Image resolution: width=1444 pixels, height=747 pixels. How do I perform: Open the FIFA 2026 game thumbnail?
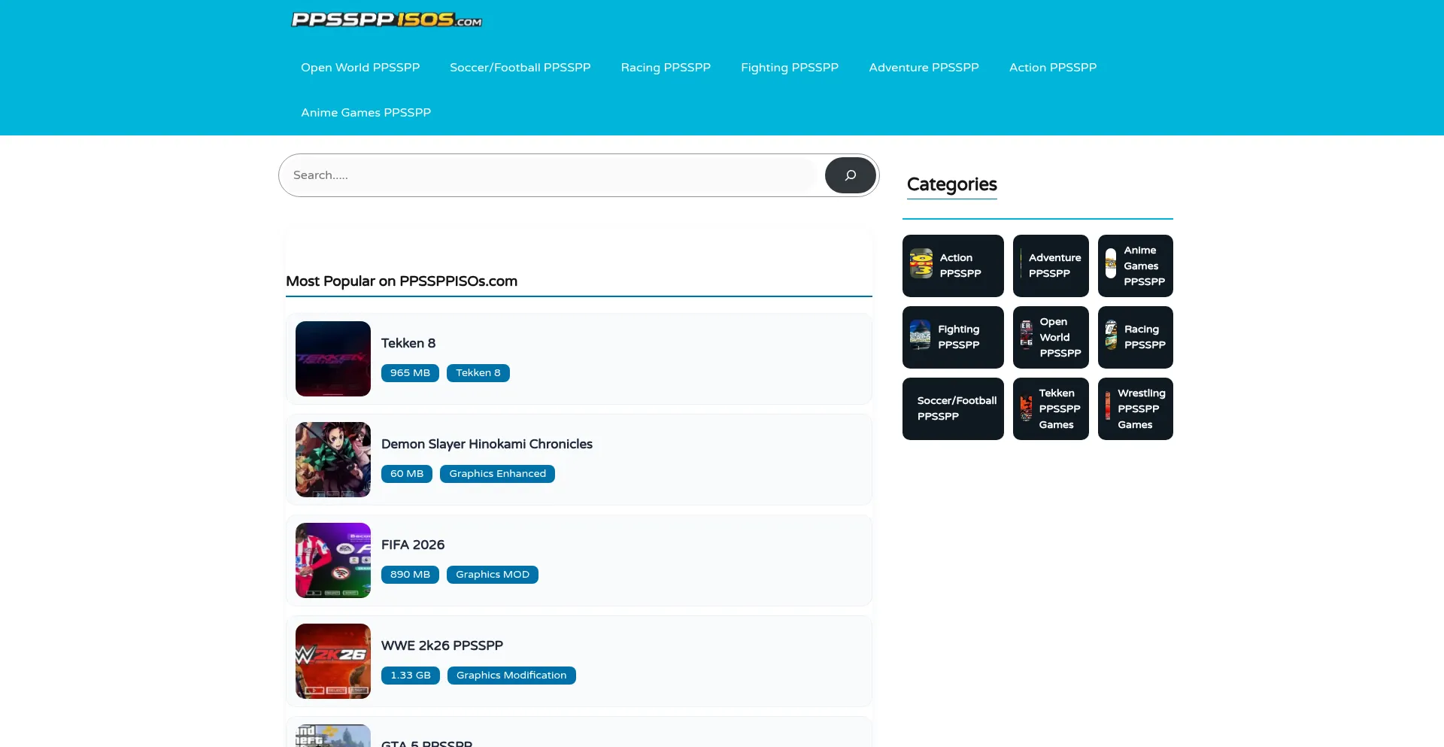click(x=333, y=560)
